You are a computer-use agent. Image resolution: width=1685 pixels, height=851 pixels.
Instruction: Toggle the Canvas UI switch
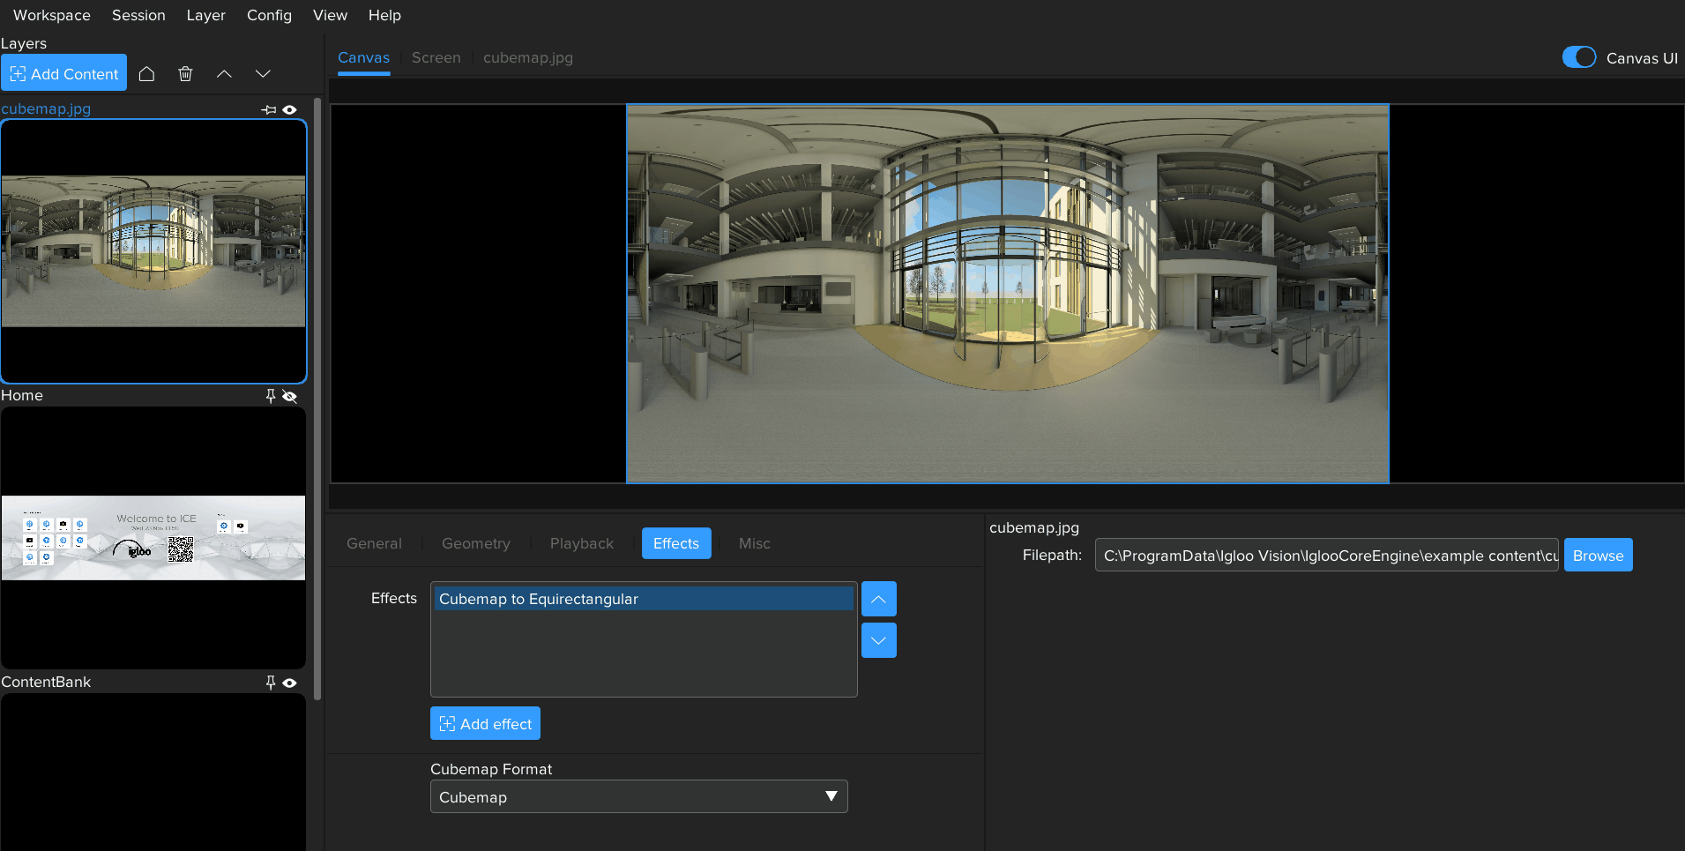(1578, 57)
